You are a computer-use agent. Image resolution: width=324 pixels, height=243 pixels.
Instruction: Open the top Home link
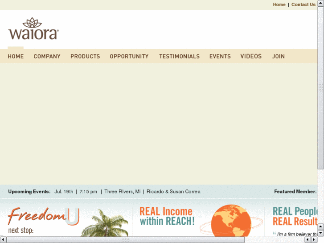[x=279, y=4]
